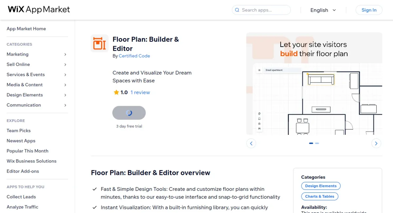
Task: Click the Sign In button
Action: click(x=369, y=10)
